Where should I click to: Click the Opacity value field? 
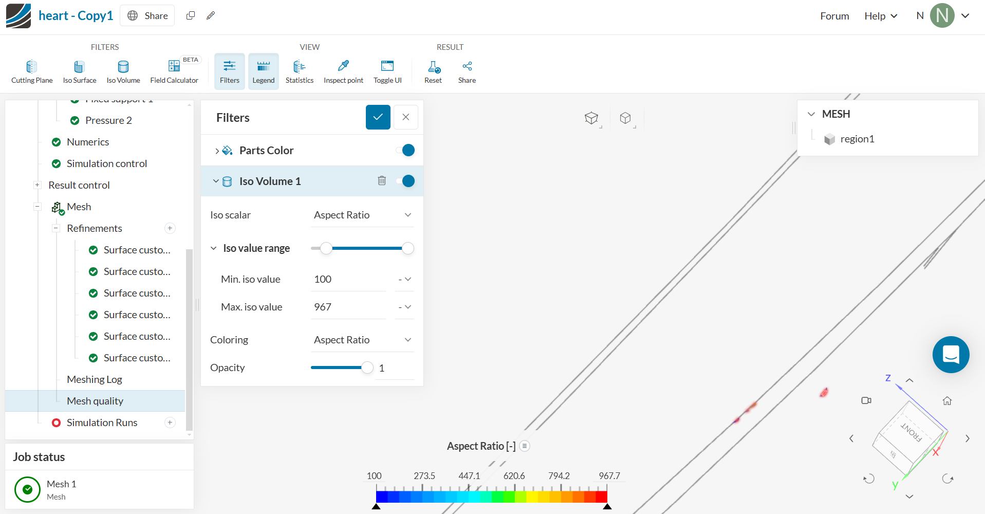point(395,368)
